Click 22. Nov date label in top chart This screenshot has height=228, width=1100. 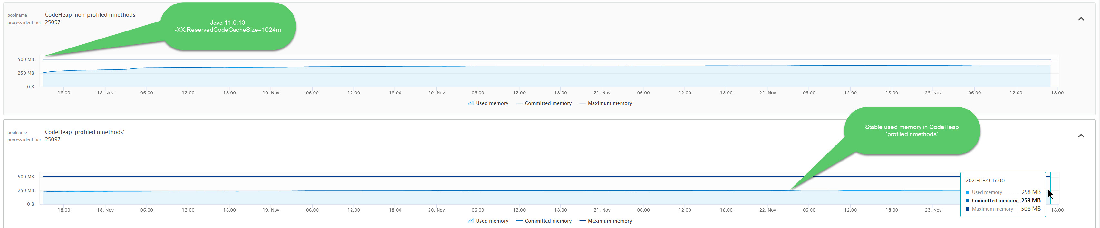pyautogui.click(x=768, y=93)
